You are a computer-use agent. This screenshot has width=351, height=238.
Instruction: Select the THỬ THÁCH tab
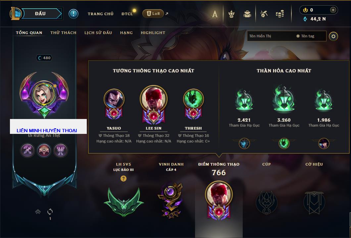click(x=63, y=33)
